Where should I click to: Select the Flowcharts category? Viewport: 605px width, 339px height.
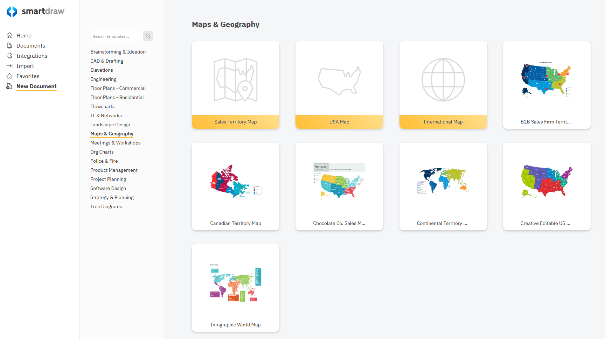(x=102, y=106)
